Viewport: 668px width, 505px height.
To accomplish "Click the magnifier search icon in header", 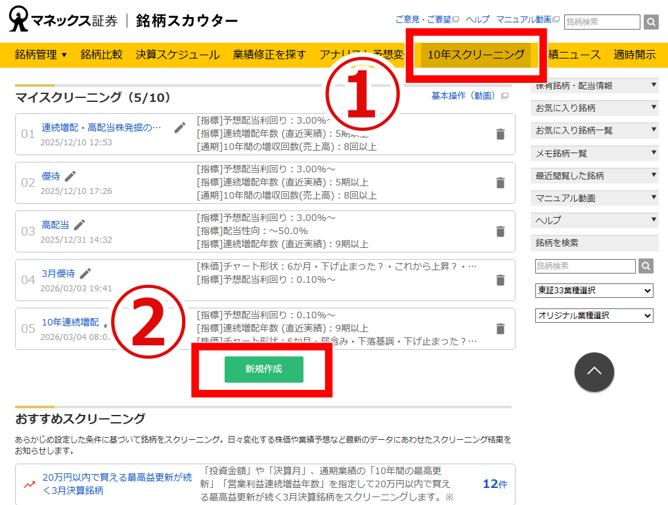I will (x=650, y=22).
